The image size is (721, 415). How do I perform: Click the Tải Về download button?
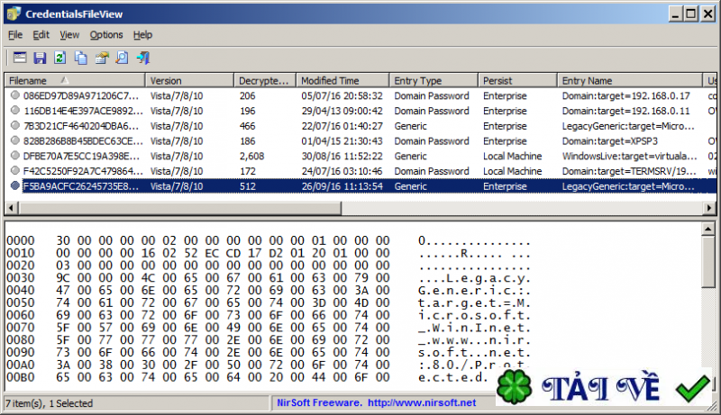pyautogui.click(x=600, y=388)
